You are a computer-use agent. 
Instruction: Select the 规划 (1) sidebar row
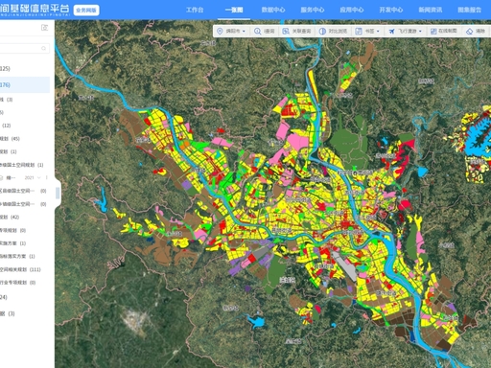click(x=25, y=151)
